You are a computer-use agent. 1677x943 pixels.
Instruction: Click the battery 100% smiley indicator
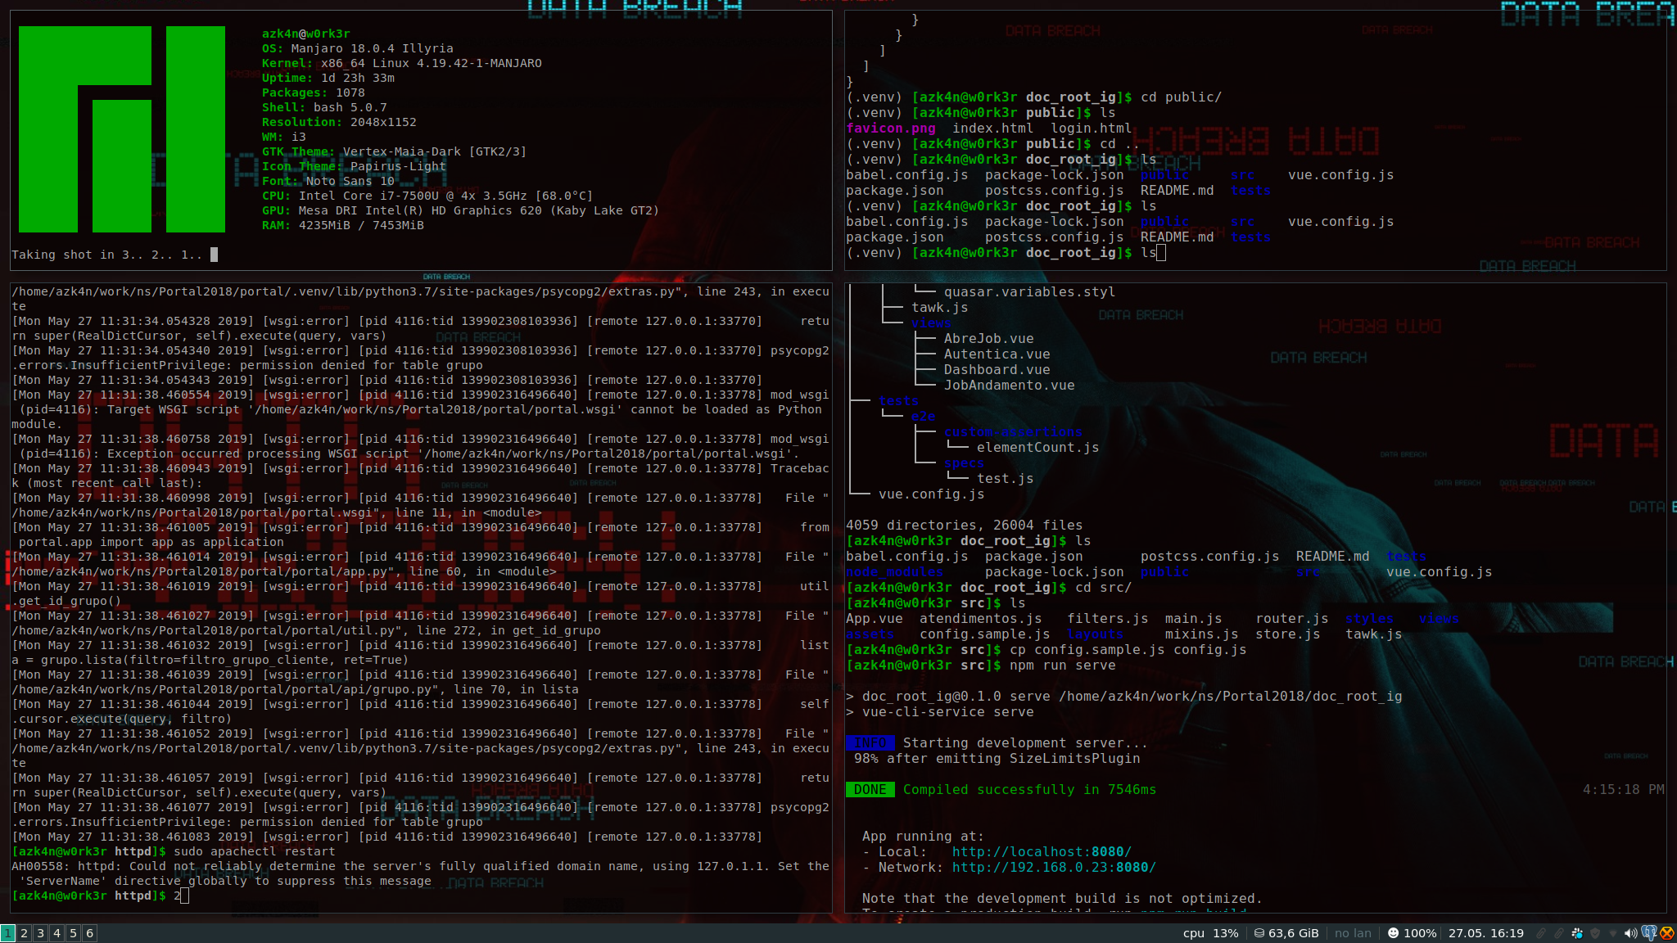pos(1412,933)
